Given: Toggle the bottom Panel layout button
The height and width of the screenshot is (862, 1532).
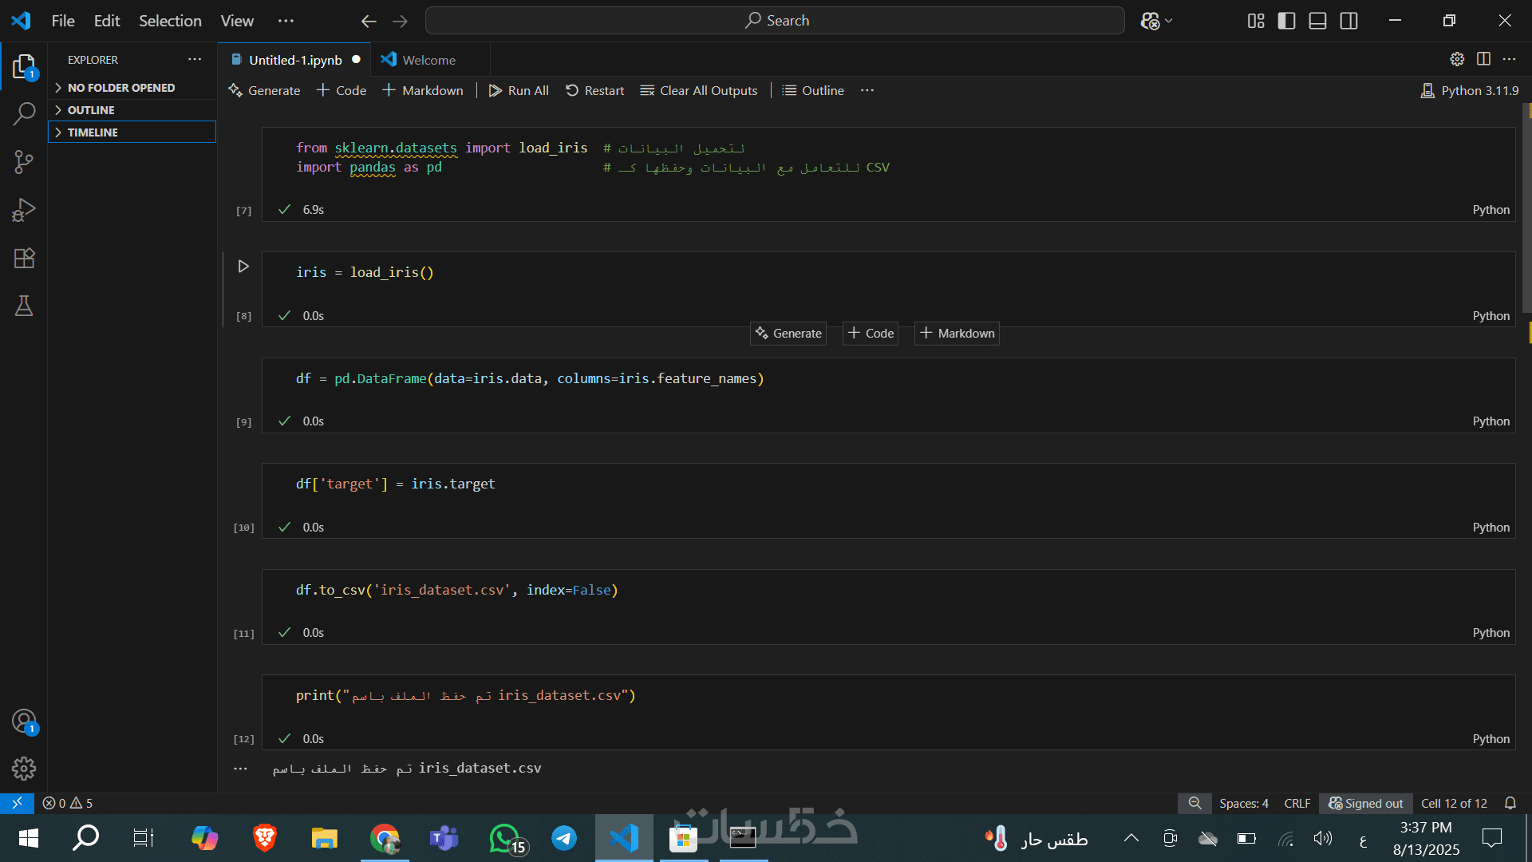Looking at the screenshot, I should (x=1317, y=21).
